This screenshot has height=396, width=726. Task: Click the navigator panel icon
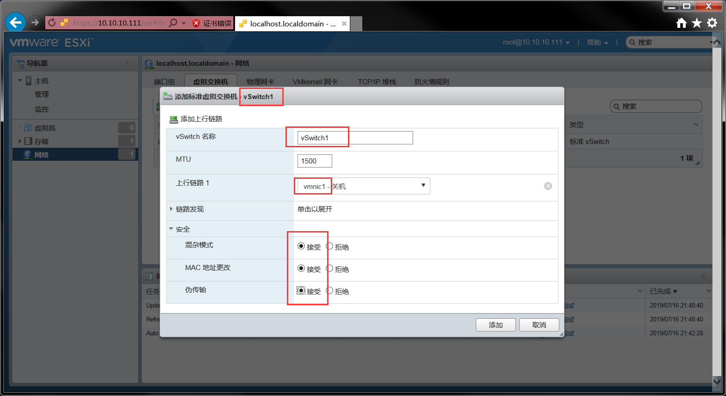pos(20,63)
